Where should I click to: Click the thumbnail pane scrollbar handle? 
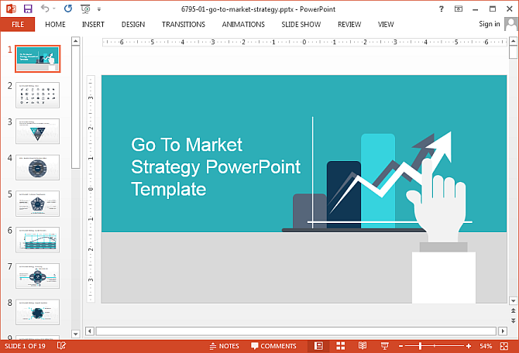click(x=75, y=107)
